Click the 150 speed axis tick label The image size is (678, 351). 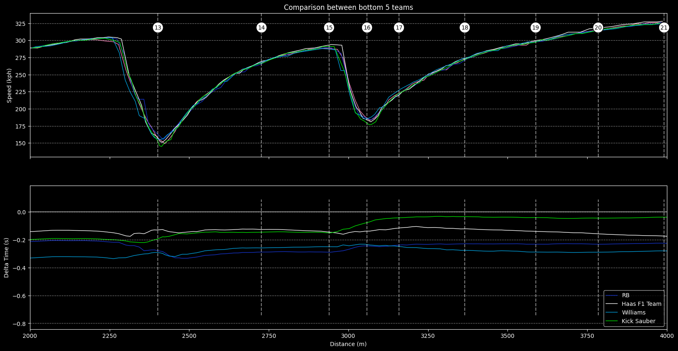(x=21, y=143)
